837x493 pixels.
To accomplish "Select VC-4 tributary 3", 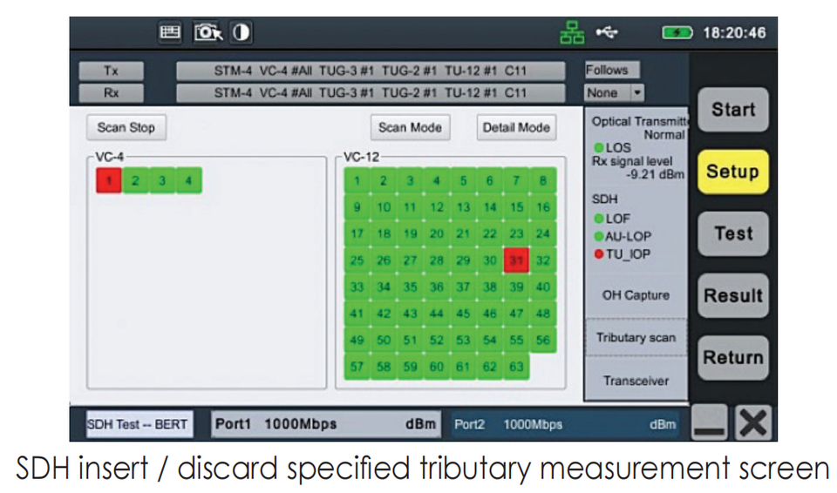I will (x=162, y=180).
